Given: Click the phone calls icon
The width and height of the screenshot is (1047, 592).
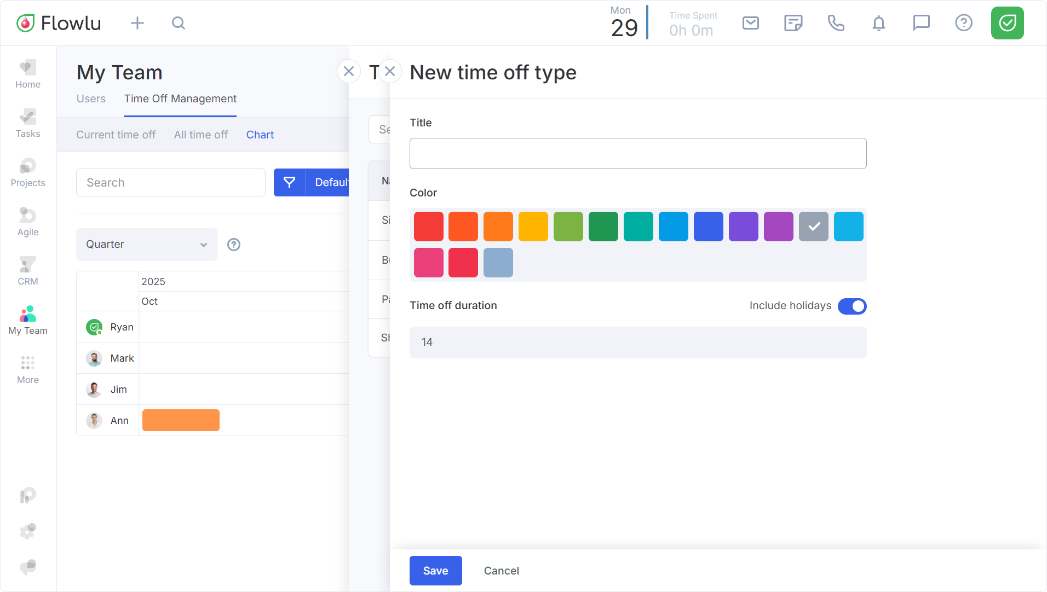Looking at the screenshot, I should click(x=836, y=23).
